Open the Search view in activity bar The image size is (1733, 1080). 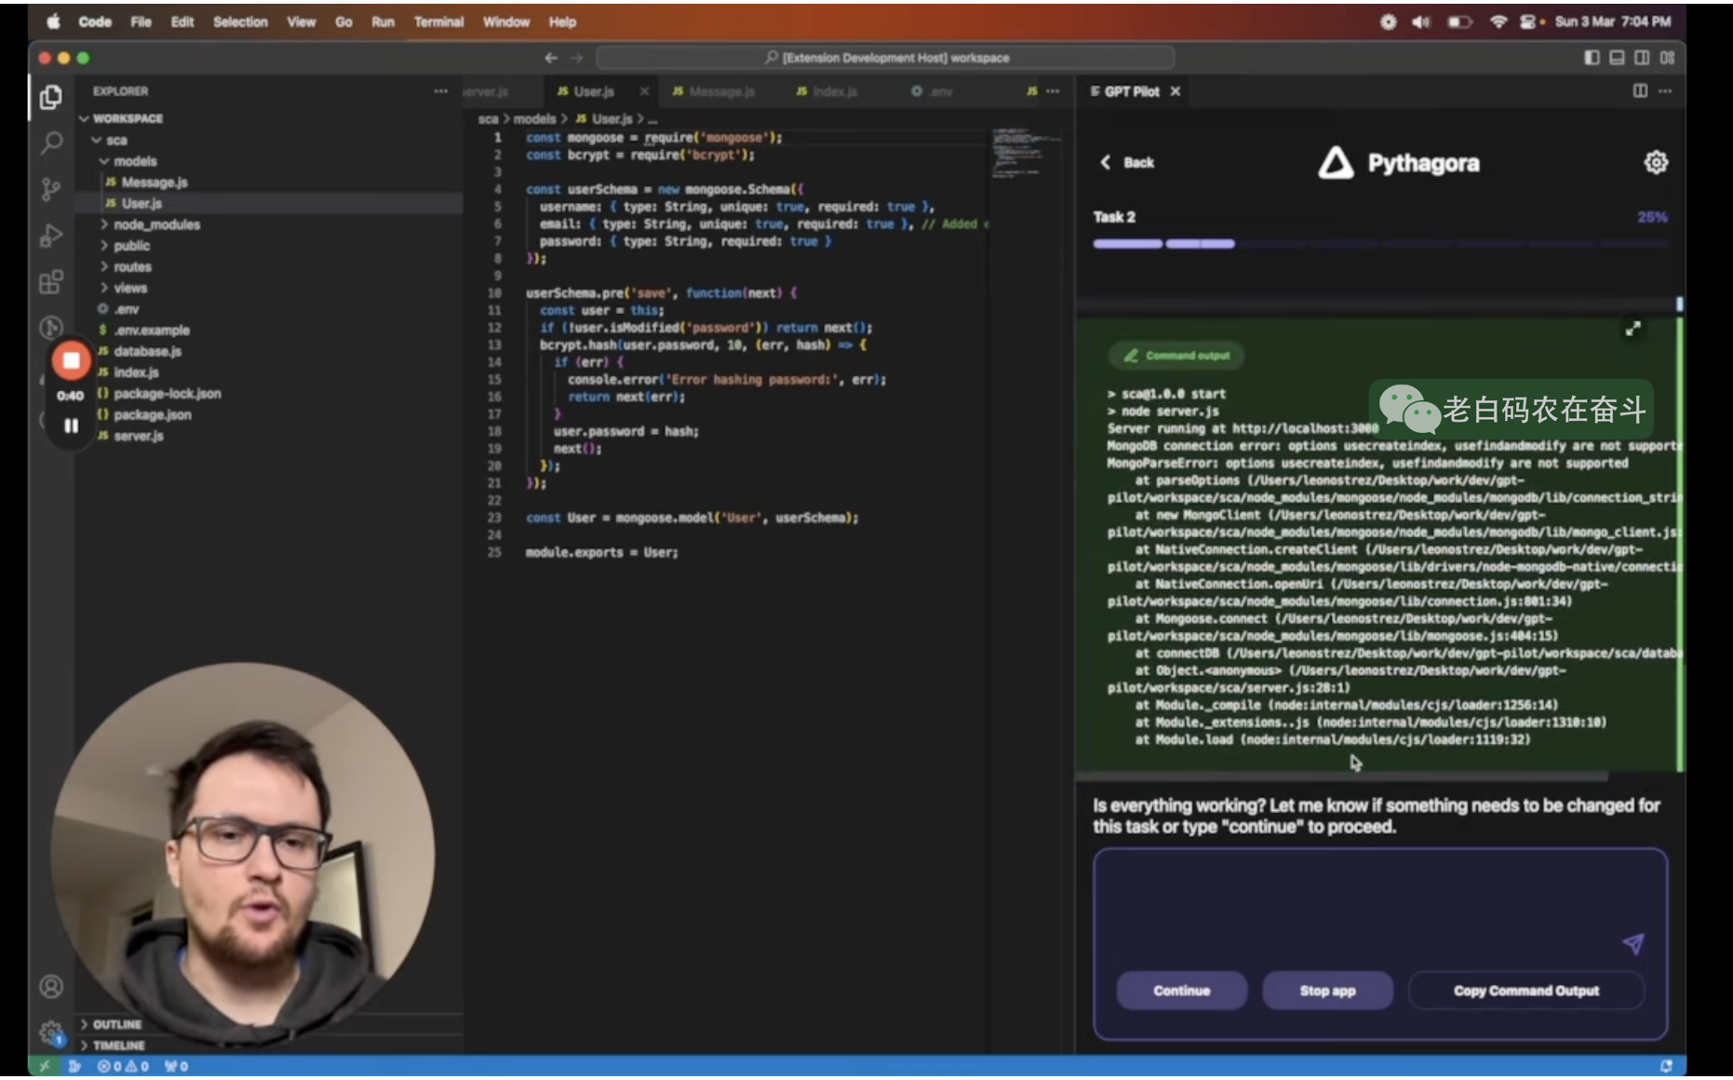[51, 142]
